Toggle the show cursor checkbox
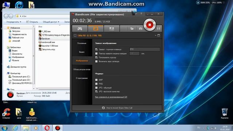 click(96, 57)
